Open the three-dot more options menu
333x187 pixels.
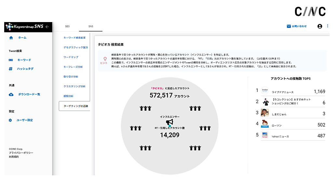(327, 26)
